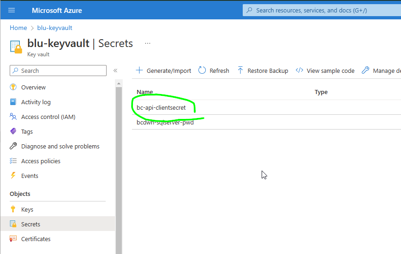Viewport: 401px width, 254px height.
Task: Open Activity log
Action: (x=36, y=102)
